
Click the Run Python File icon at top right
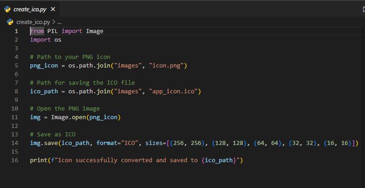[x=364, y=9]
